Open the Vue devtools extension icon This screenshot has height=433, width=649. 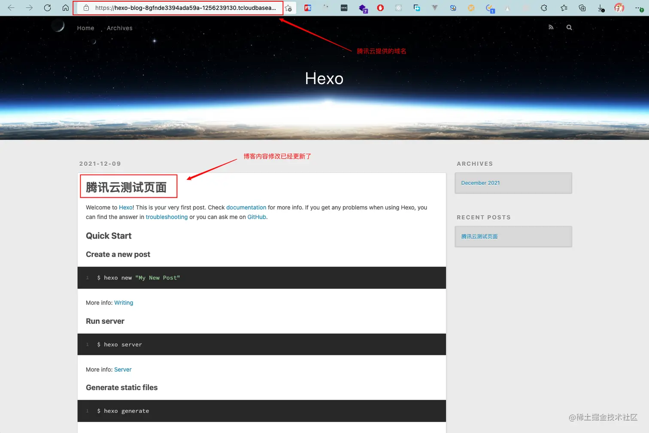click(434, 7)
